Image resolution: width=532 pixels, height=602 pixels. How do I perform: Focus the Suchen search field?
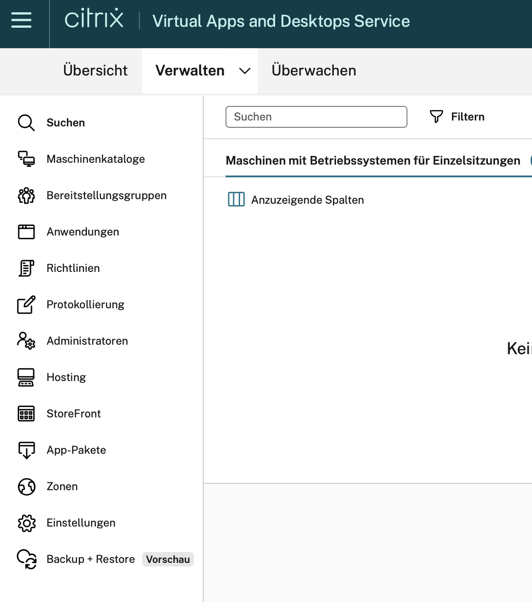click(x=316, y=117)
